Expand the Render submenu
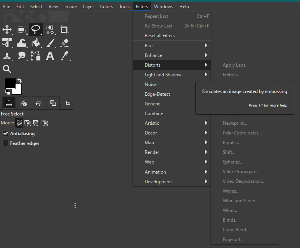The image size is (300, 248). pyautogui.click(x=172, y=152)
